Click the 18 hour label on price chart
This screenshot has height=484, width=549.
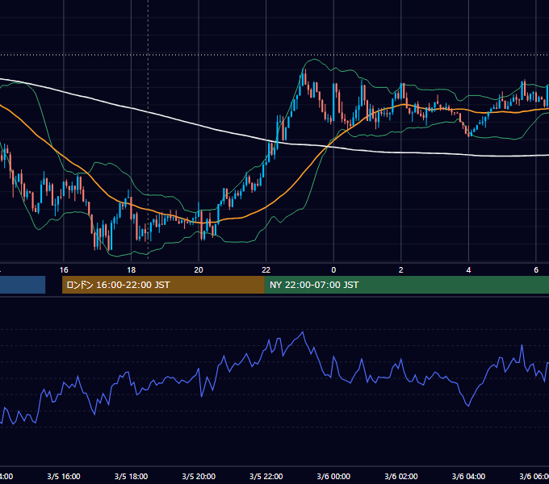click(x=131, y=270)
